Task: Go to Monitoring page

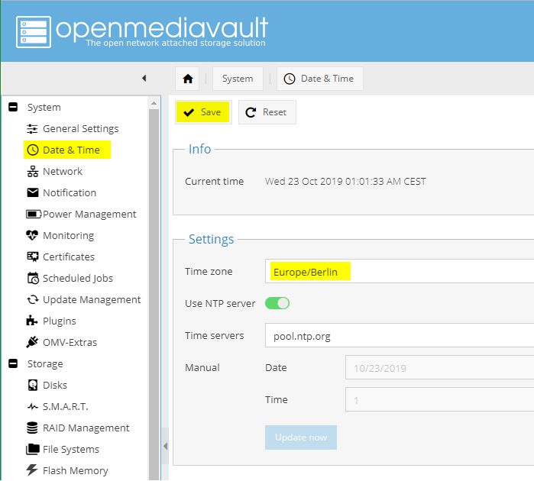Action: click(x=69, y=235)
